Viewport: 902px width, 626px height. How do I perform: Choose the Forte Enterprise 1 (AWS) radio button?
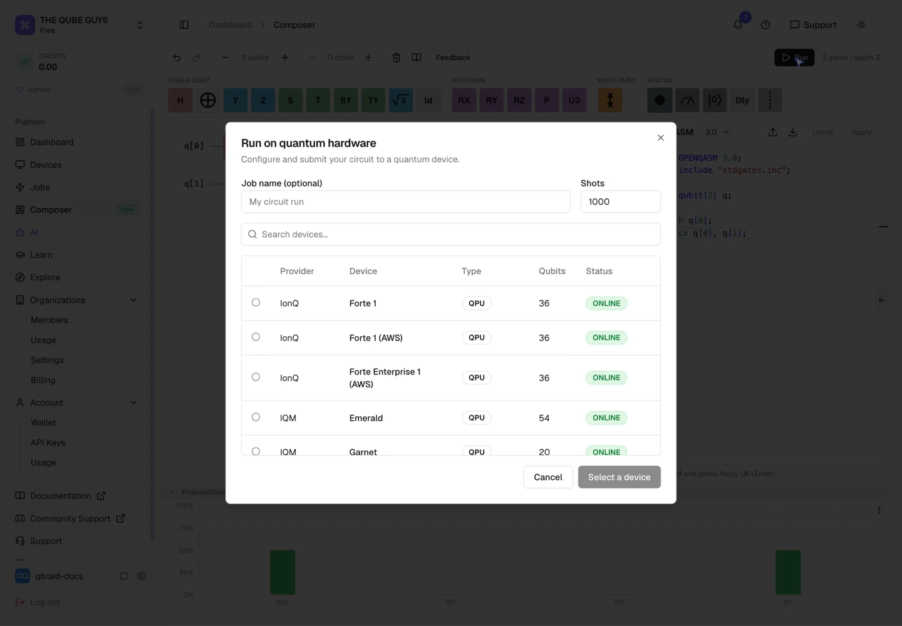[256, 377]
